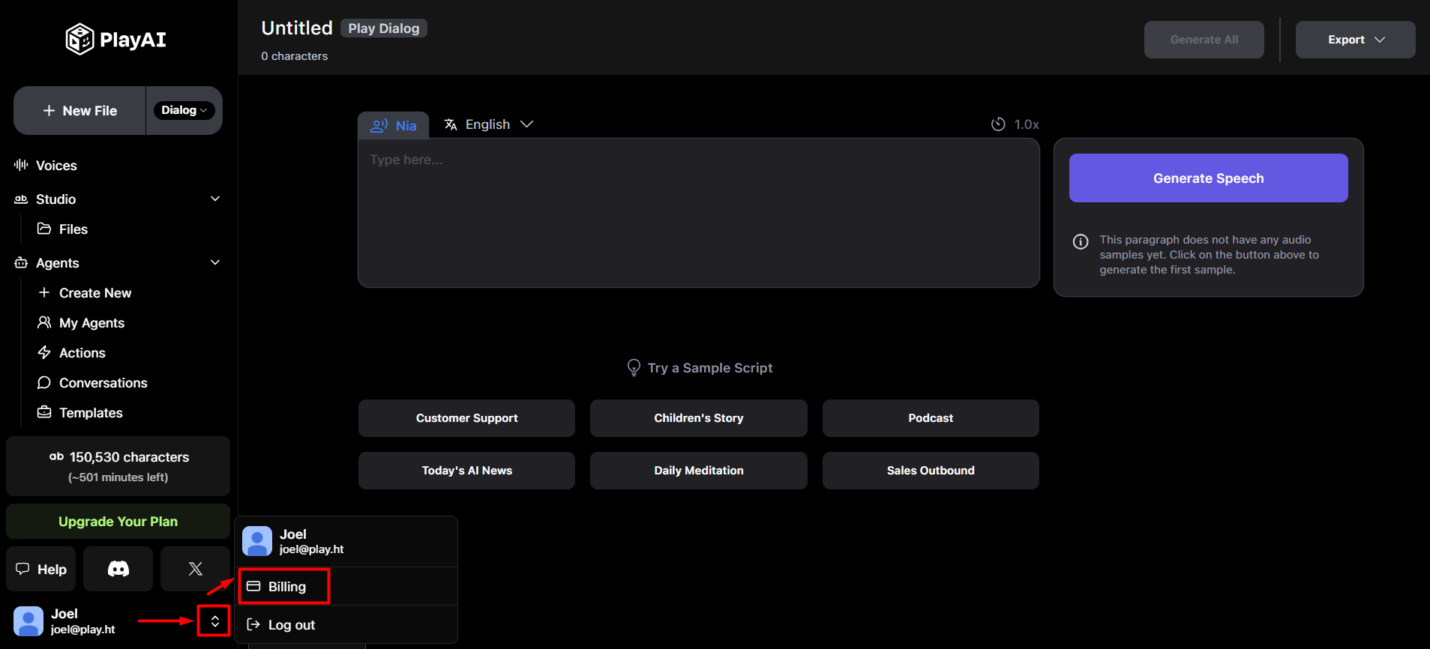Toggle the account menu up-down chevron
1430x649 pixels.
point(214,621)
